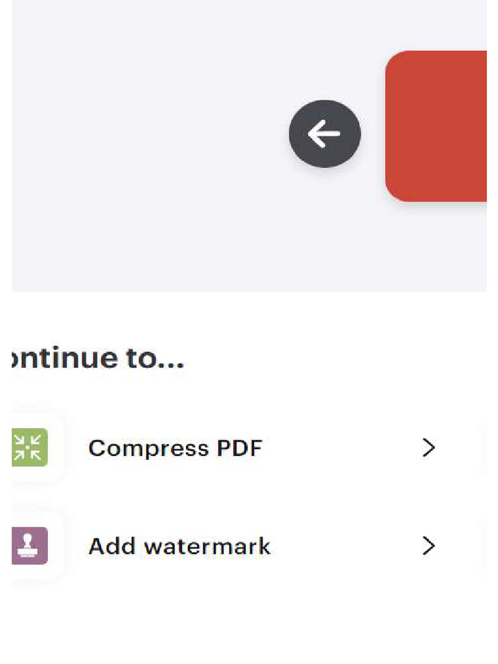Screen dimensions: 498x664
Task: Click the green Compress PDF icon
Action: pos(29,448)
